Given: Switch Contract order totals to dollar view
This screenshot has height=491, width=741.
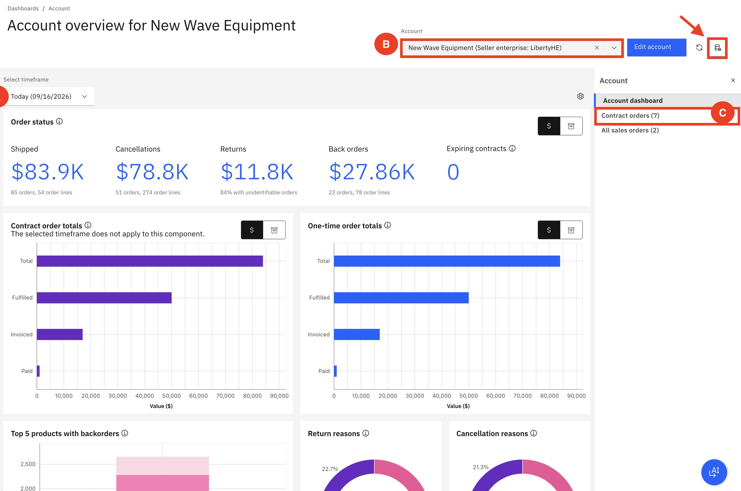Looking at the screenshot, I should 252,230.
